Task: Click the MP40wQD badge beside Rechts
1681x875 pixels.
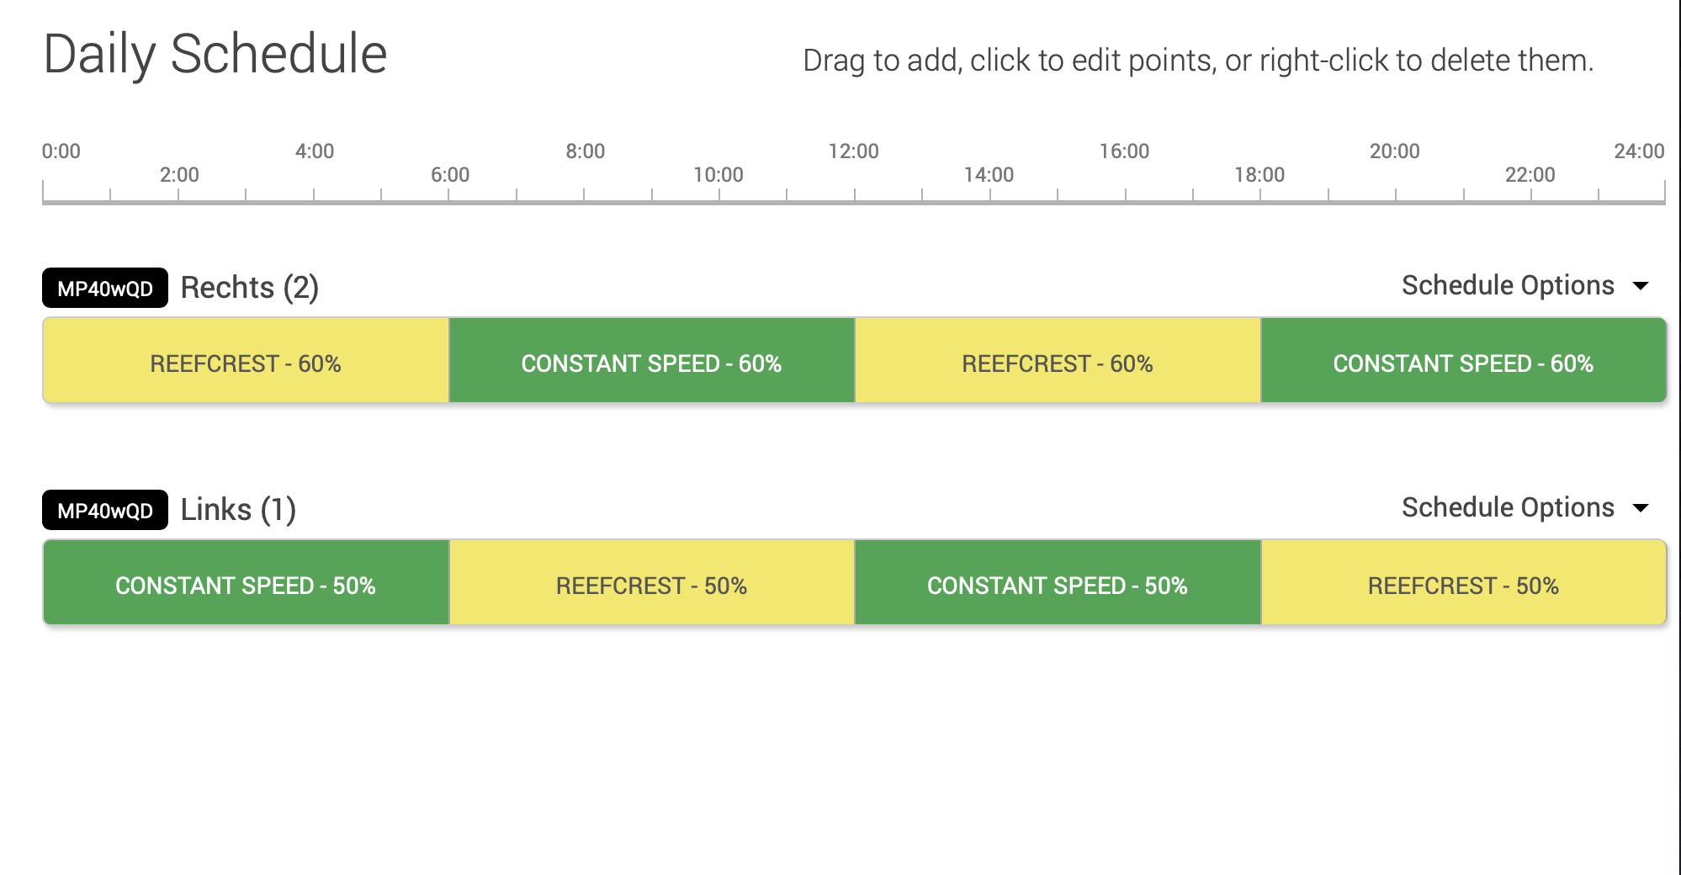Action: point(105,289)
